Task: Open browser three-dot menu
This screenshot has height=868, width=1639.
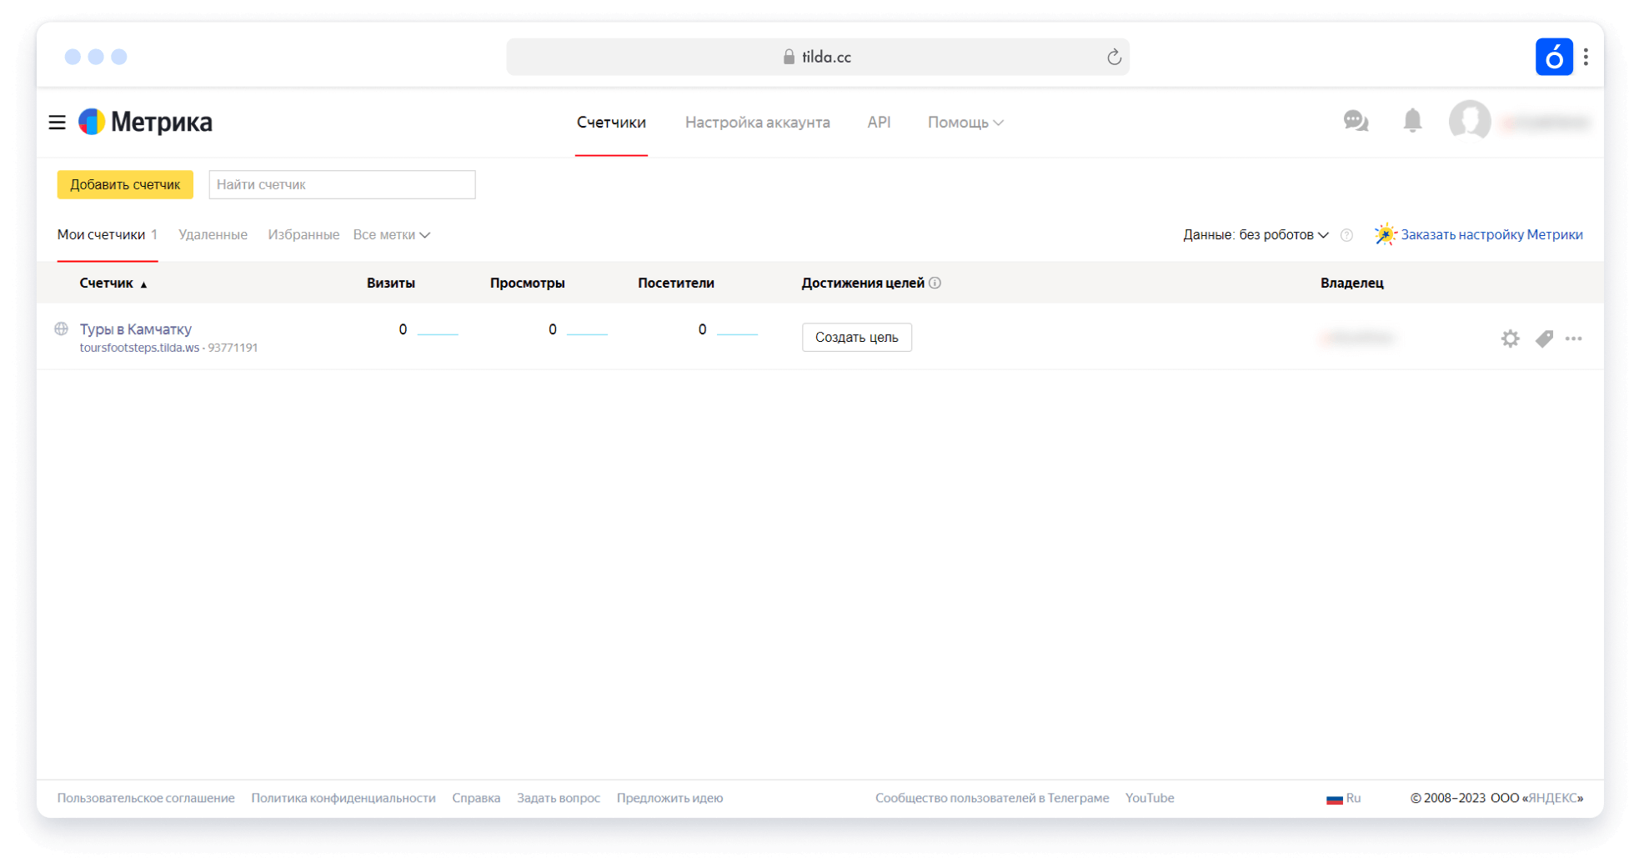Action: click(x=1586, y=57)
